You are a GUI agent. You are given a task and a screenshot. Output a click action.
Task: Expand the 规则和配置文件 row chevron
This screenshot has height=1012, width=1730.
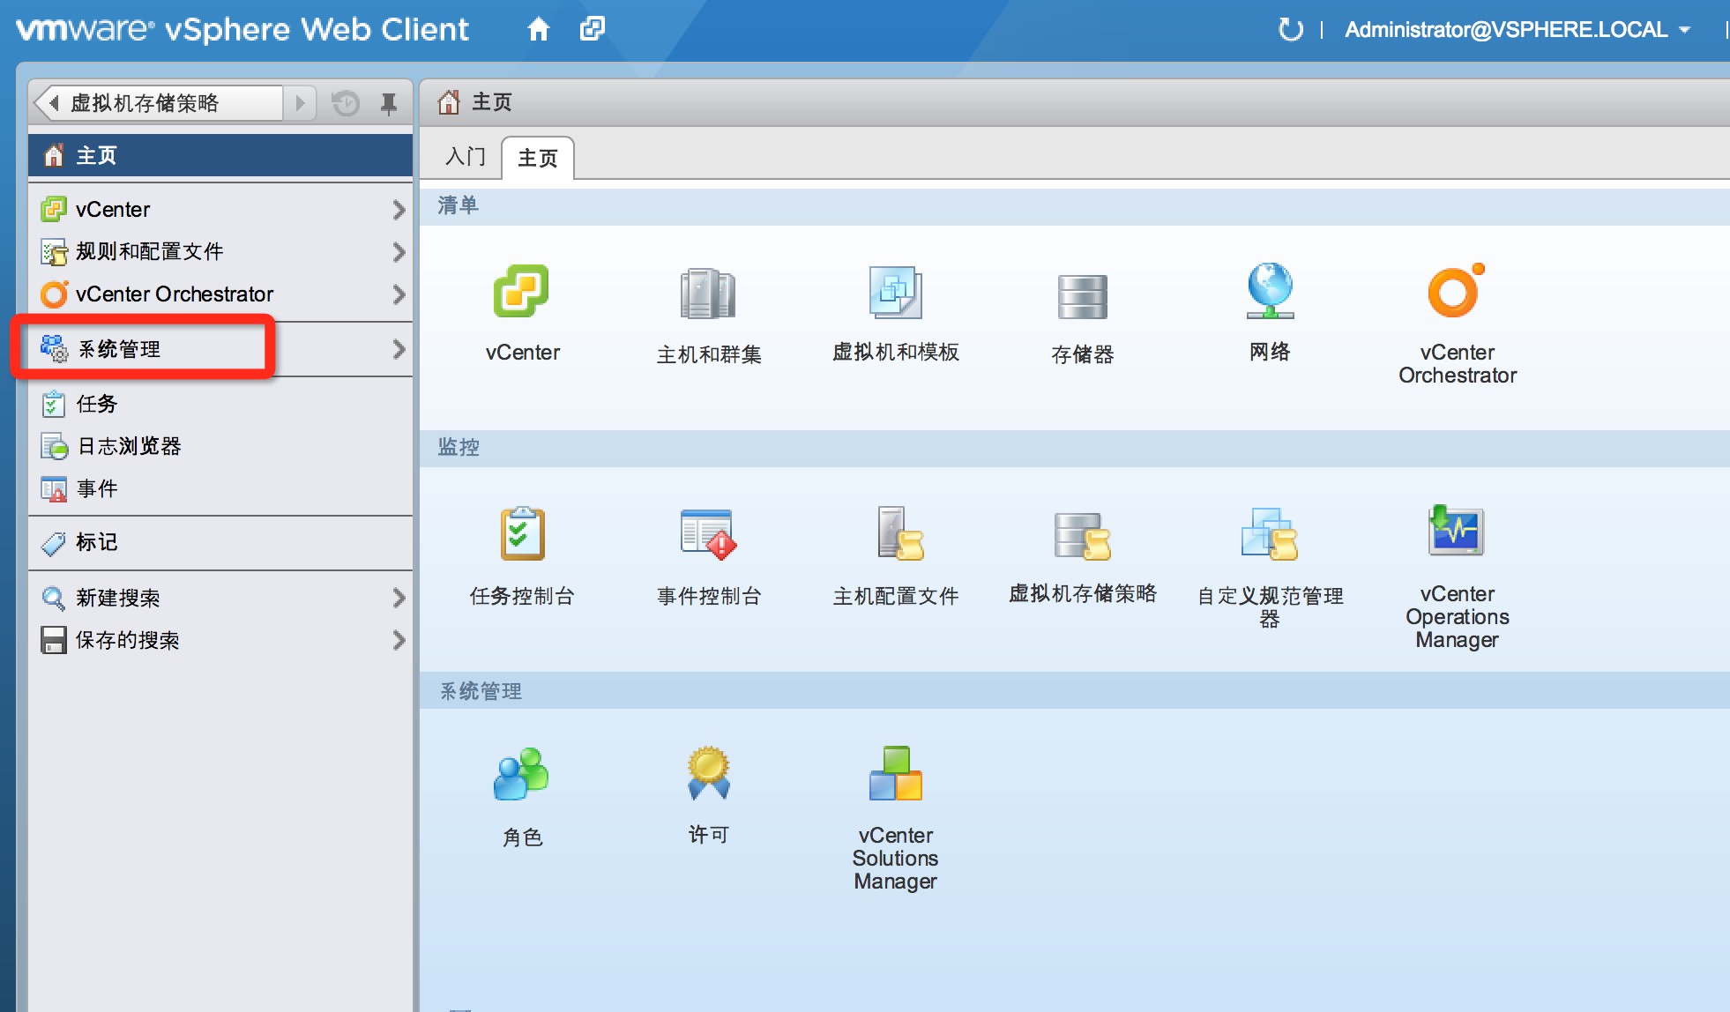click(x=399, y=252)
